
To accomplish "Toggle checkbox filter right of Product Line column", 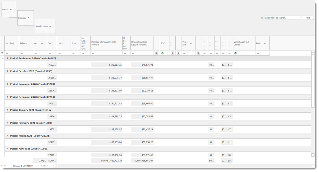I will [x=199, y=53].
